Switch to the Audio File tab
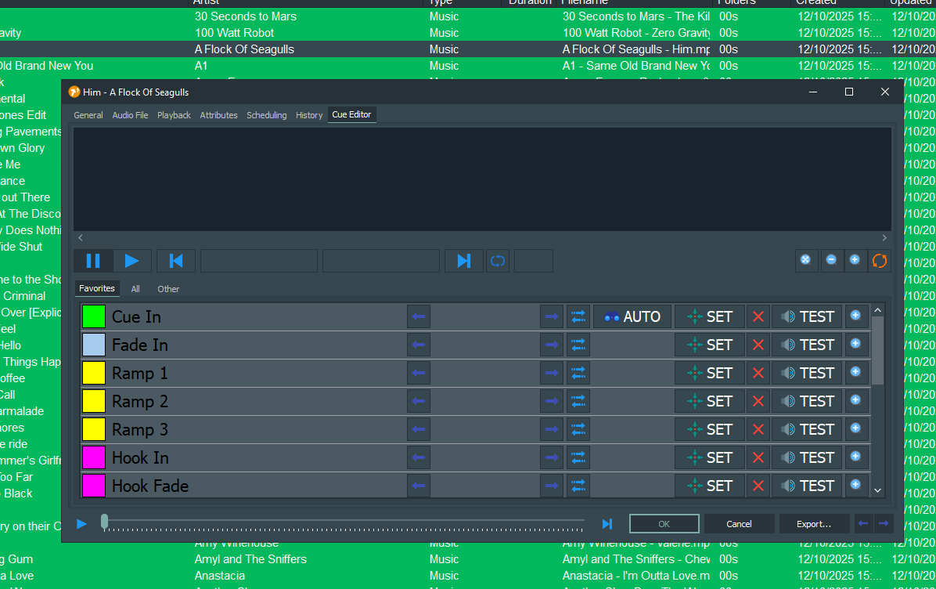The width and height of the screenshot is (936, 589). (x=130, y=115)
